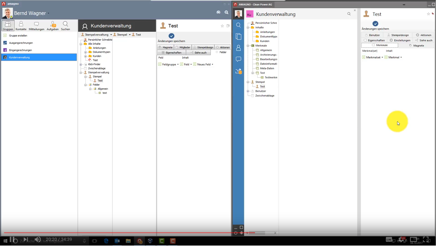Click the search magnifier in the left amagno header
The image size is (436, 246).
coord(226,12)
